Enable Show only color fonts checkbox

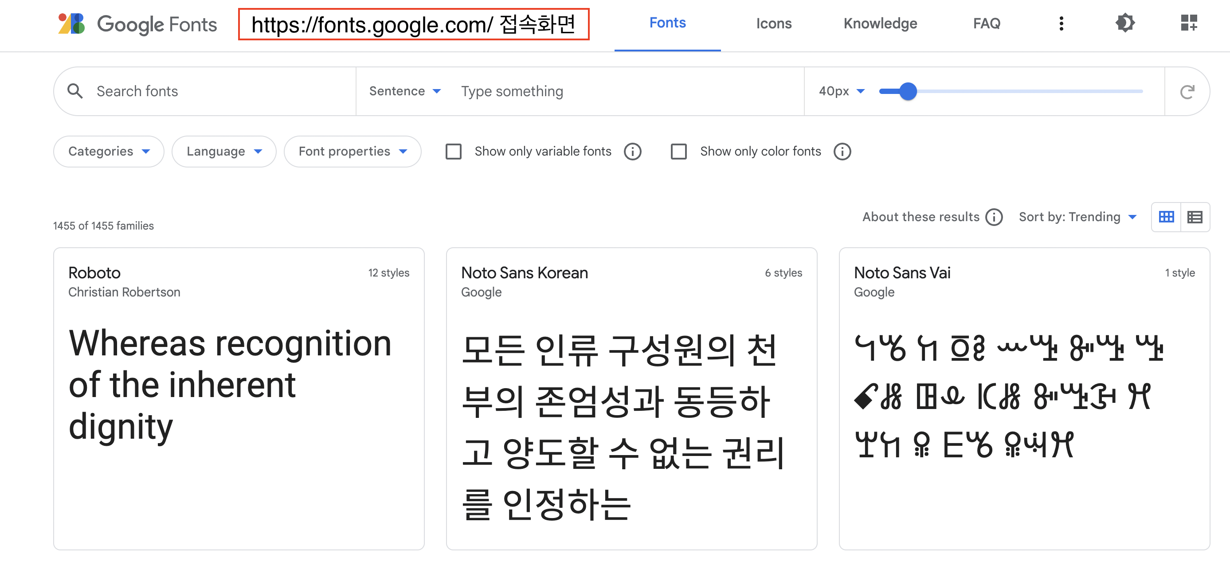(678, 152)
